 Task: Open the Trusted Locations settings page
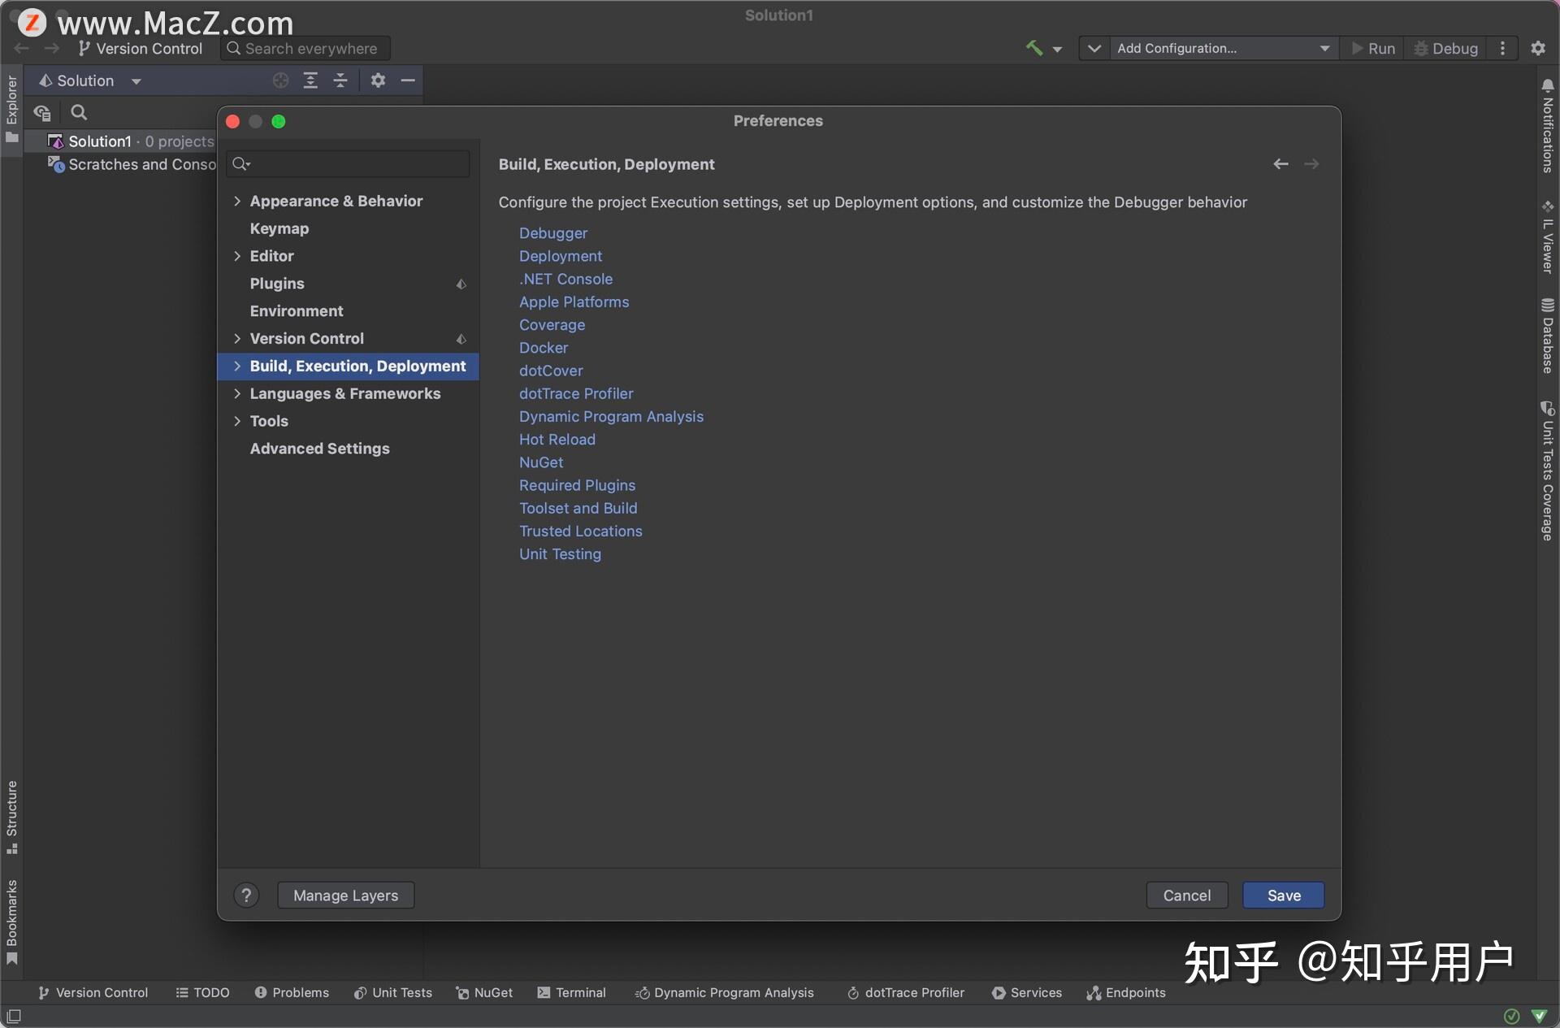580,531
